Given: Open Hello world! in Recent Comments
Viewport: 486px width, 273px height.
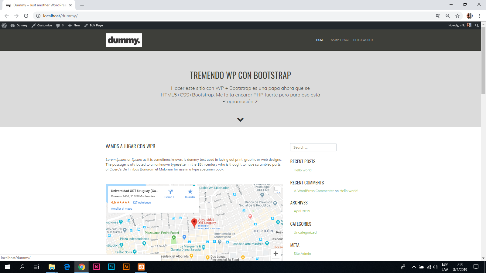Looking at the screenshot, I should click(x=349, y=191).
